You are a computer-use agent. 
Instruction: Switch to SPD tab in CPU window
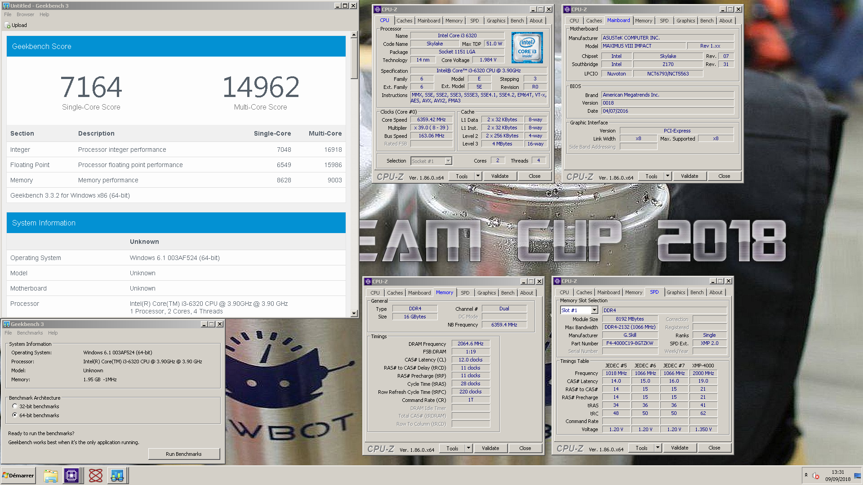(475, 21)
